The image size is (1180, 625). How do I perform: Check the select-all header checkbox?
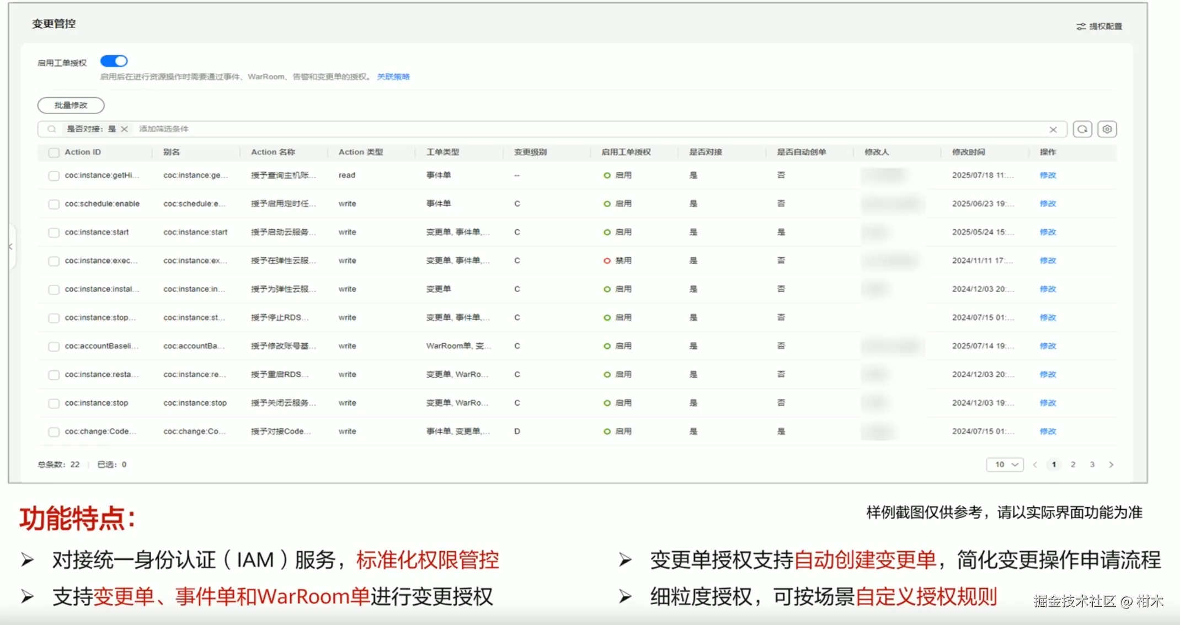coord(54,153)
